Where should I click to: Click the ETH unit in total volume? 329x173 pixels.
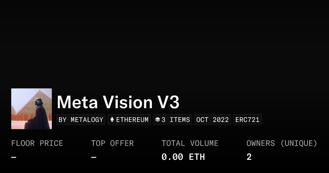pyautogui.click(x=197, y=157)
